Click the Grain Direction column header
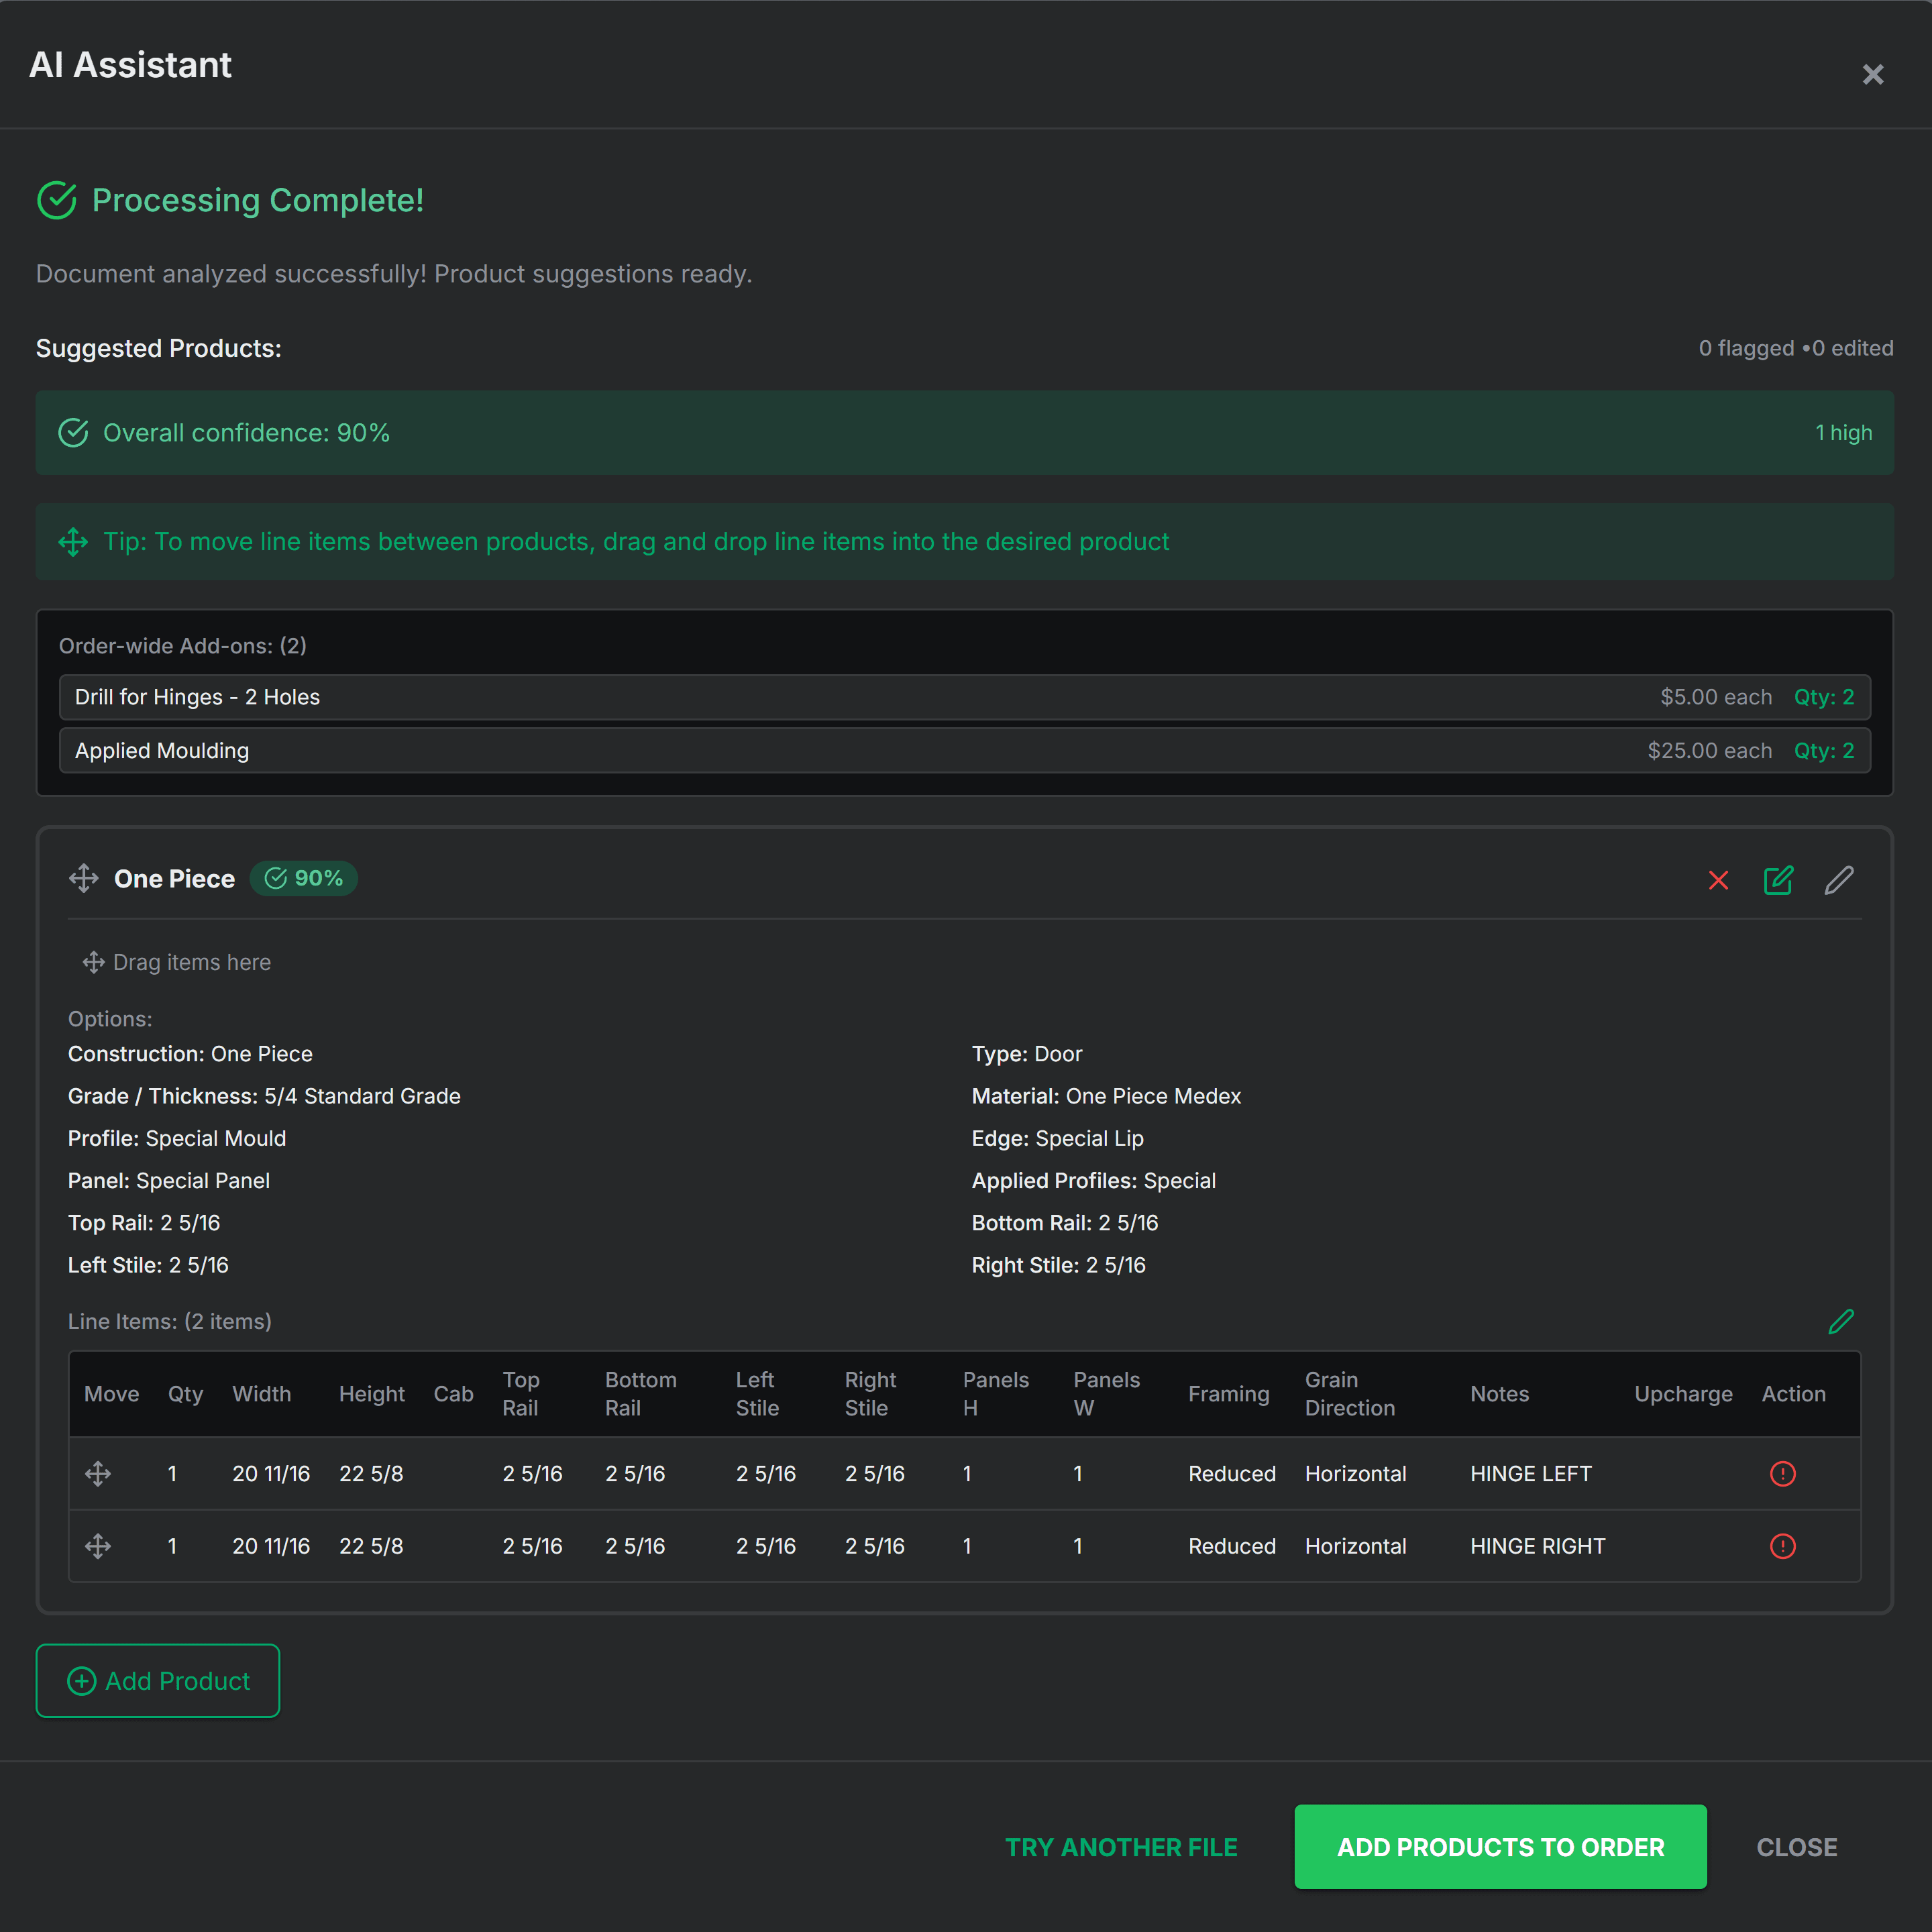 [x=1350, y=1394]
